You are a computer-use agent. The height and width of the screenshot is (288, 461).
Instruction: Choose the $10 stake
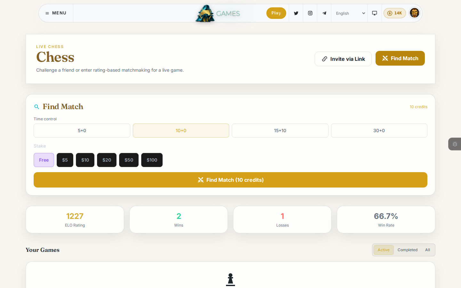[x=85, y=160]
